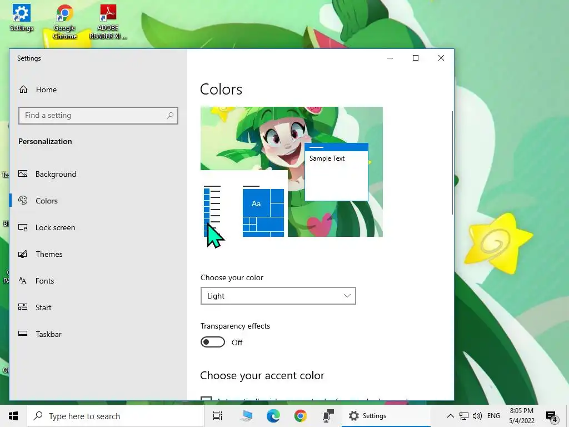Open Taskbar personalization settings

click(49, 334)
